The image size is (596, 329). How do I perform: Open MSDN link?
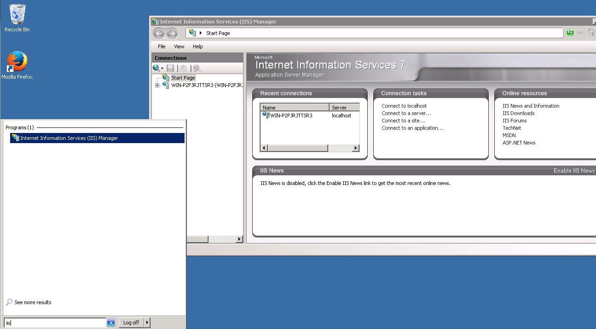click(x=509, y=135)
